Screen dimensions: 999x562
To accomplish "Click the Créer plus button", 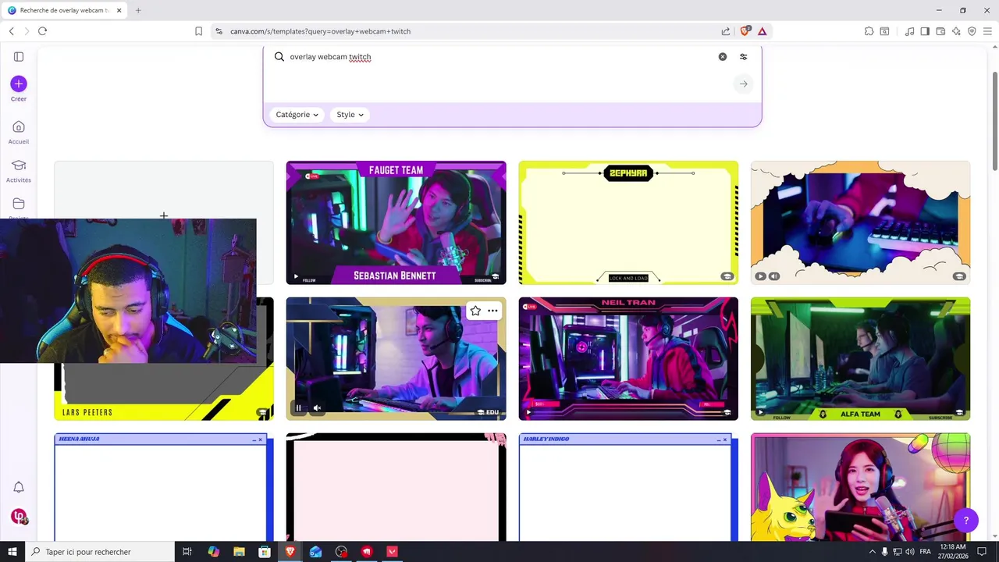I will [19, 84].
